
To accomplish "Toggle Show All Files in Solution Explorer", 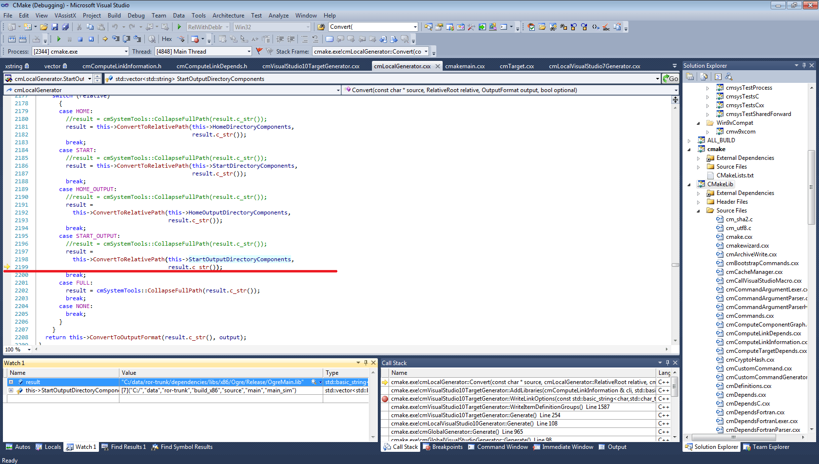I will [703, 77].
